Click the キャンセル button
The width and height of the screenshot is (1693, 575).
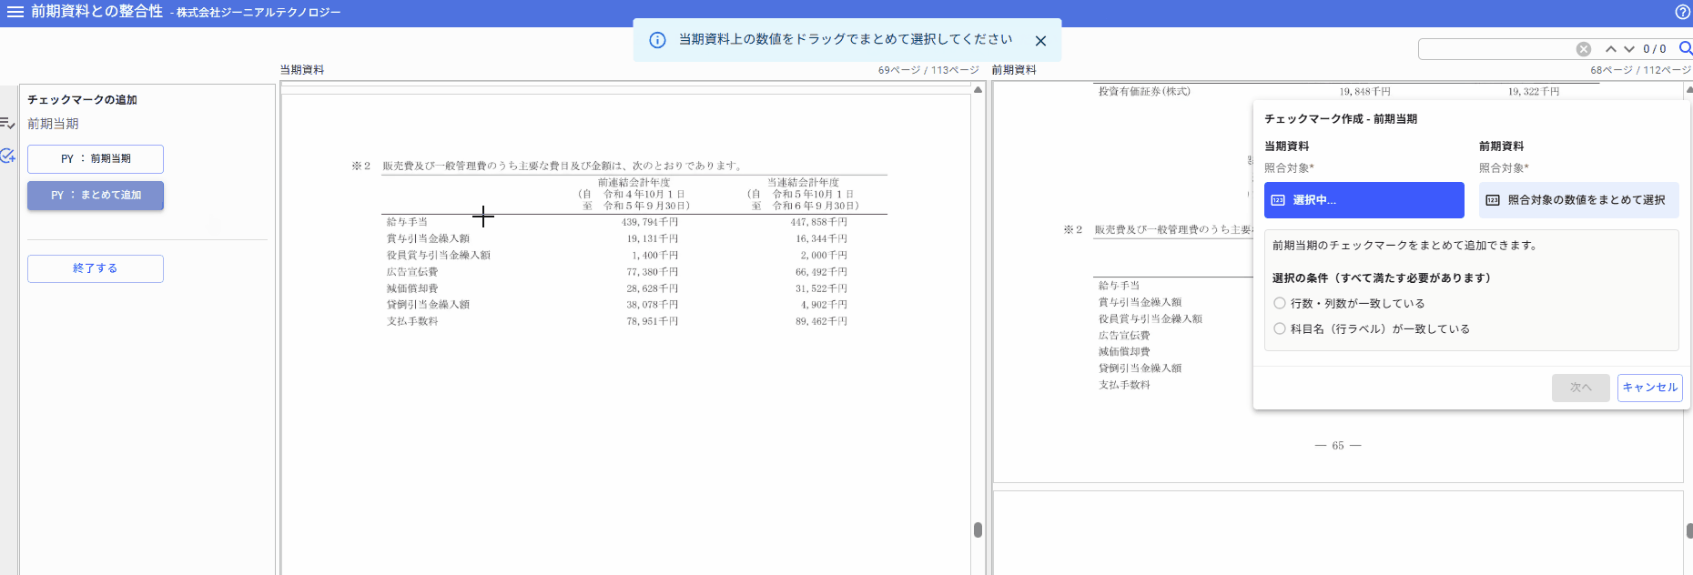[1649, 388]
